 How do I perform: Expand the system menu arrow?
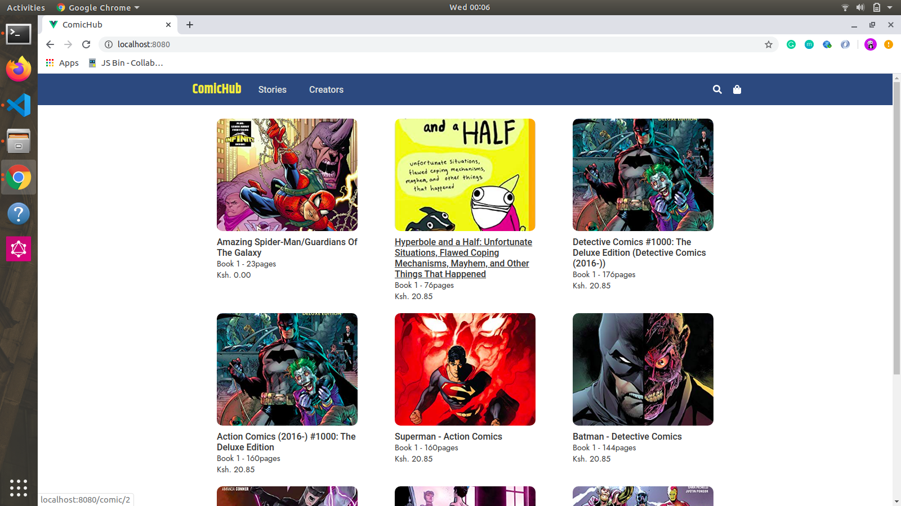pyautogui.click(x=890, y=7)
